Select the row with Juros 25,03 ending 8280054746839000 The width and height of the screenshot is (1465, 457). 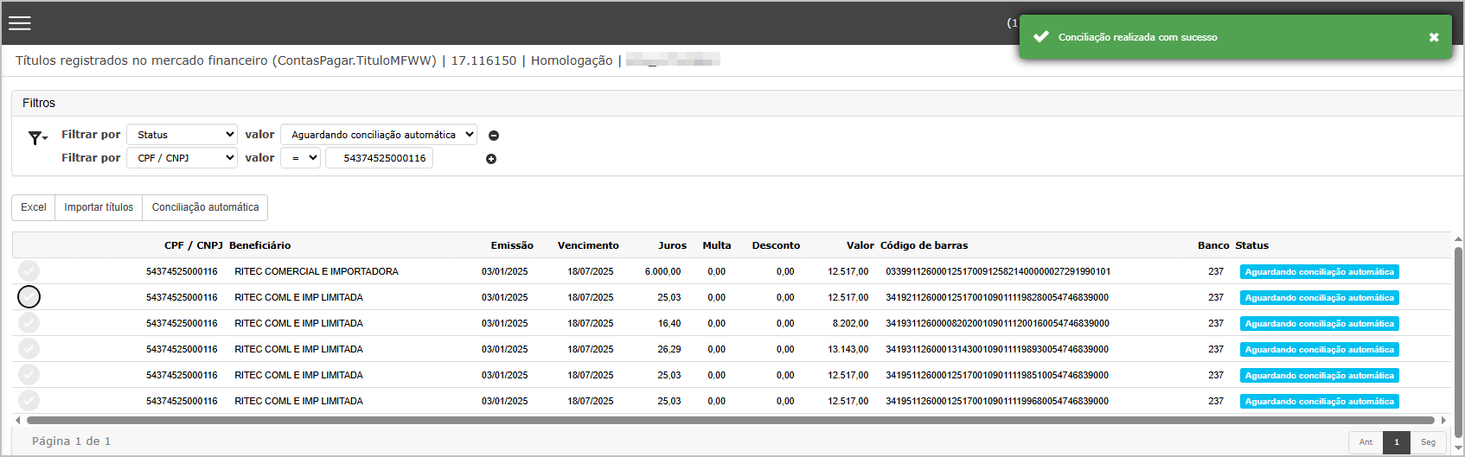[29, 297]
